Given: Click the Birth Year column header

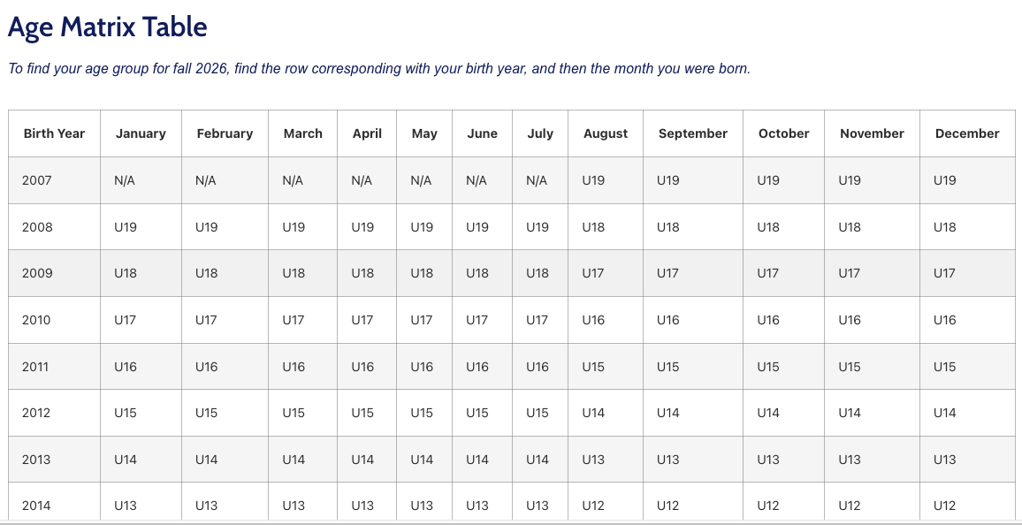Looking at the screenshot, I should tap(54, 133).
